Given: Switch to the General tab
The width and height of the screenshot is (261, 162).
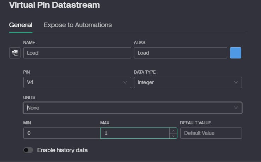Looking at the screenshot, I should click(x=20, y=25).
